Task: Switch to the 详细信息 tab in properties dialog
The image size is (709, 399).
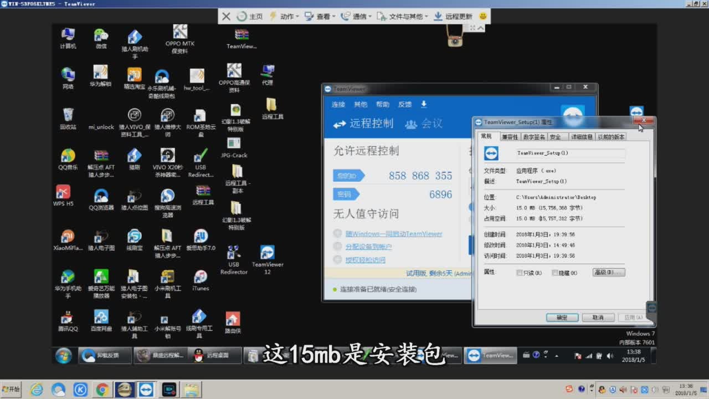Action: pyautogui.click(x=582, y=137)
